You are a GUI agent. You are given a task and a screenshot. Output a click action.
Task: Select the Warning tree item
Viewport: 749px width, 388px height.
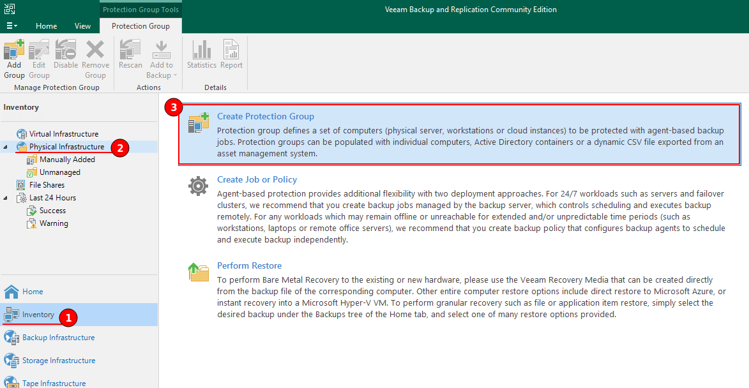(x=54, y=223)
